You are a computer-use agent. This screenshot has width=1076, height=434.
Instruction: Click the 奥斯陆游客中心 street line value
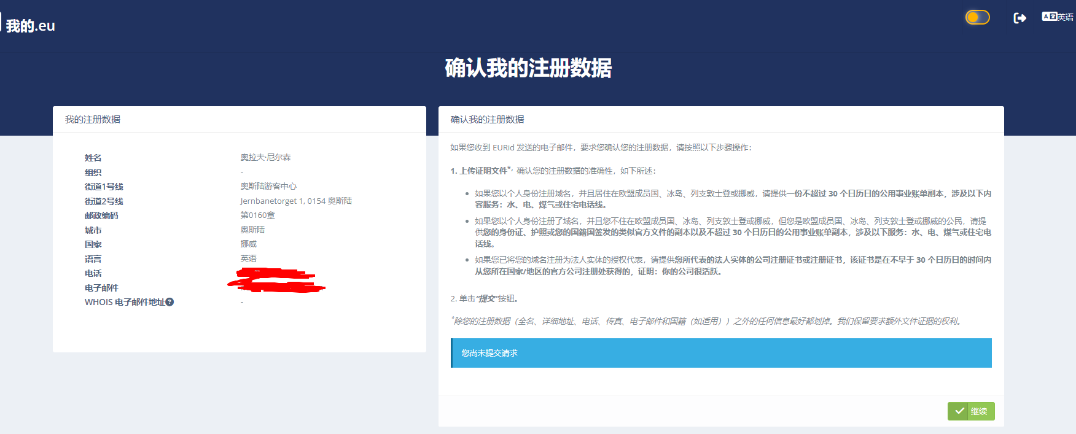[268, 187]
